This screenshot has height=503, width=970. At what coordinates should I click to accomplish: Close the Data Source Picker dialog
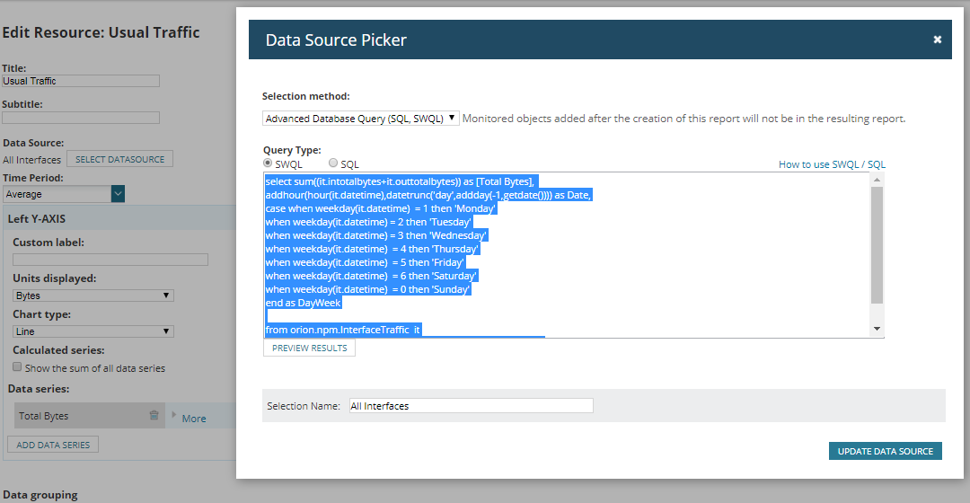tap(937, 40)
